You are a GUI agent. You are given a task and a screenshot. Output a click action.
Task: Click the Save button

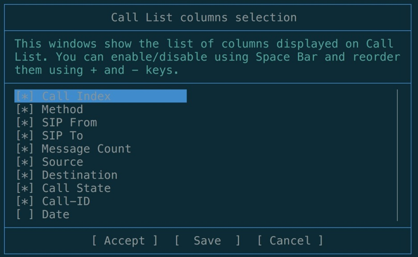click(x=207, y=241)
